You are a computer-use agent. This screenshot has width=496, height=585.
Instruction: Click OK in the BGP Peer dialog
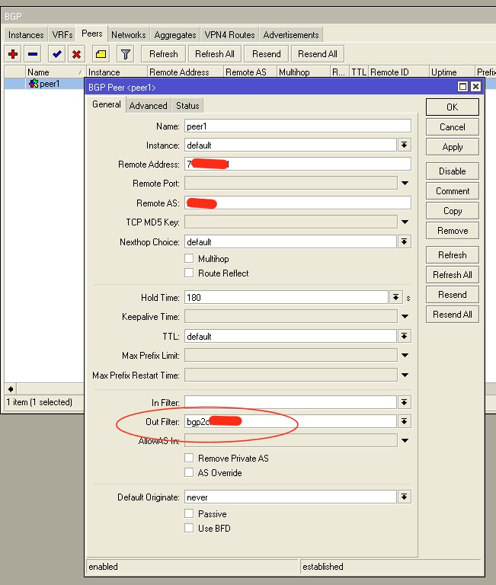coord(453,107)
